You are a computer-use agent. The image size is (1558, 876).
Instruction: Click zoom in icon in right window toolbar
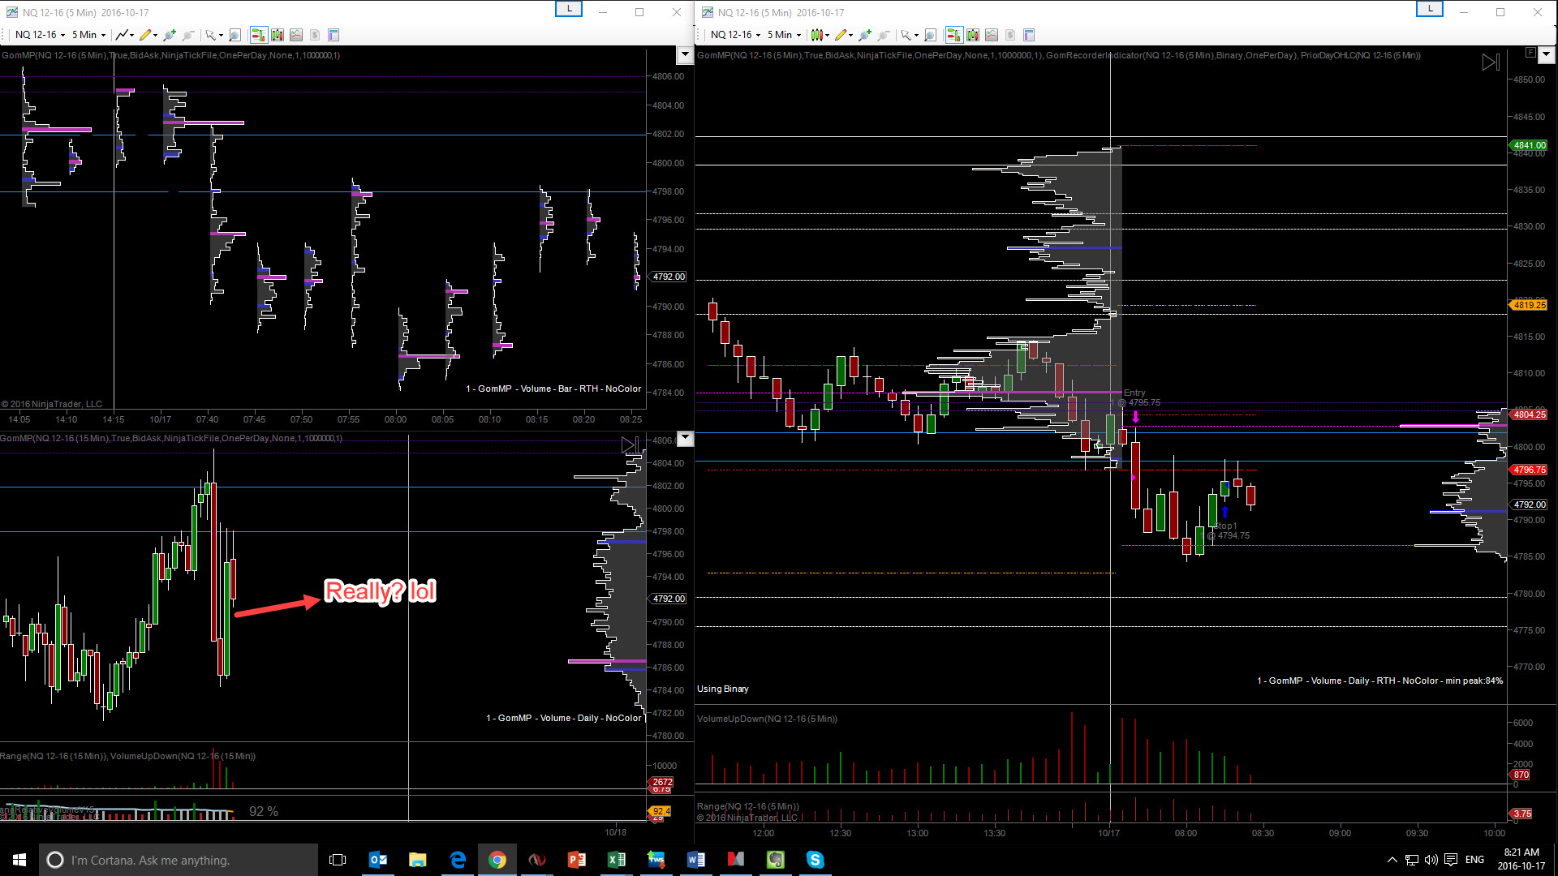865,35
